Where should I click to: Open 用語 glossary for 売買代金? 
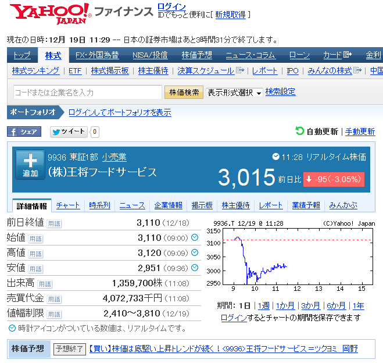pyautogui.click(x=54, y=300)
